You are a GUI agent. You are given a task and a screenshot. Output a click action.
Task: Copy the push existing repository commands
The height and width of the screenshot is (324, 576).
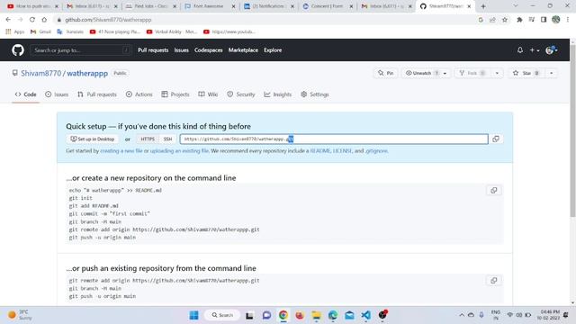click(493, 280)
